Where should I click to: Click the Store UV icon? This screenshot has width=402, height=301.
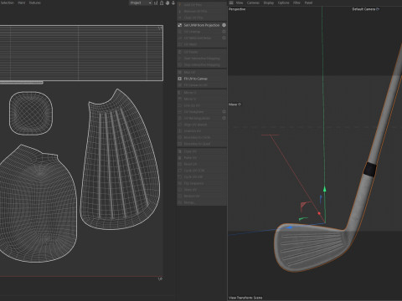tap(180, 190)
